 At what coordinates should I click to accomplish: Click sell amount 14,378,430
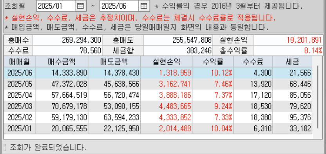point(121,73)
